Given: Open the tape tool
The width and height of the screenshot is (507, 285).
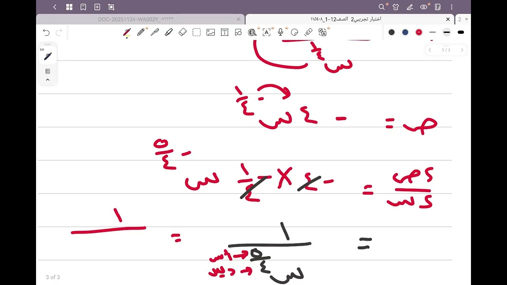Looking at the screenshot, I should point(252,32).
